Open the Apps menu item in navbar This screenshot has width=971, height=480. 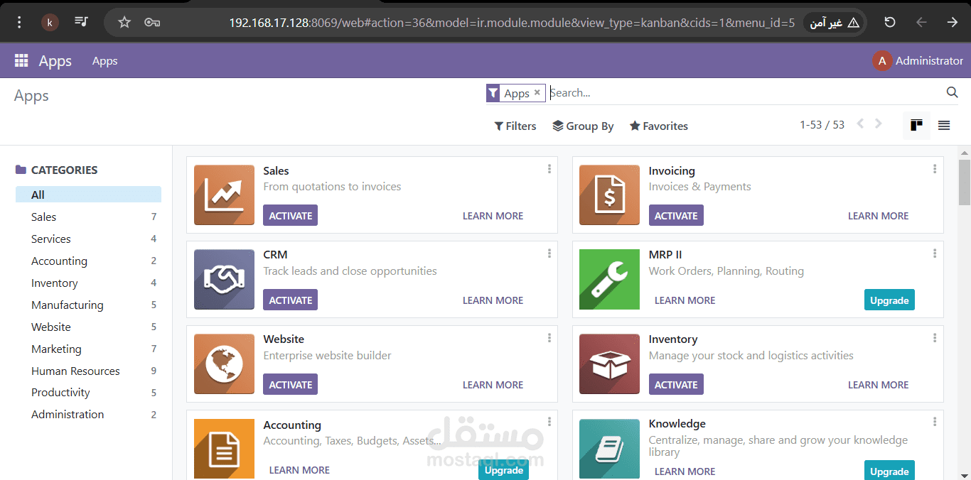coord(104,61)
